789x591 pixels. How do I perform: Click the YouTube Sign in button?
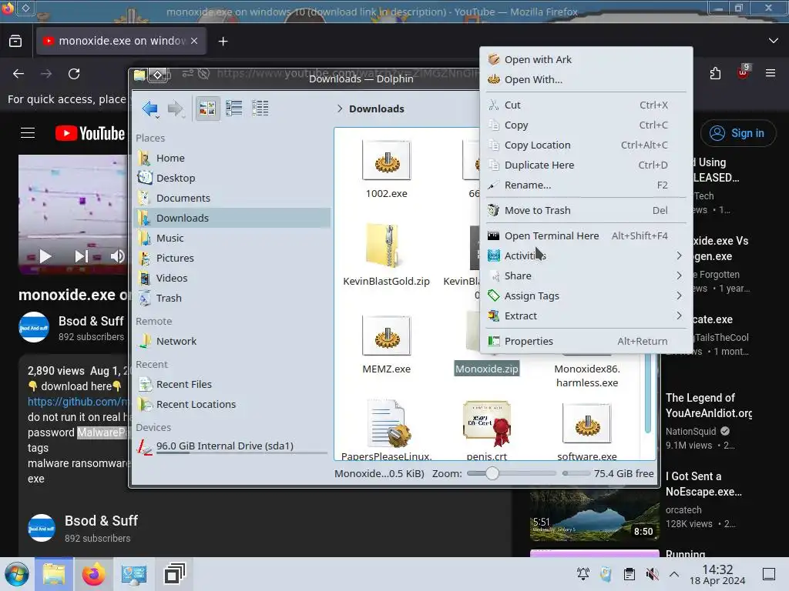[737, 133]
